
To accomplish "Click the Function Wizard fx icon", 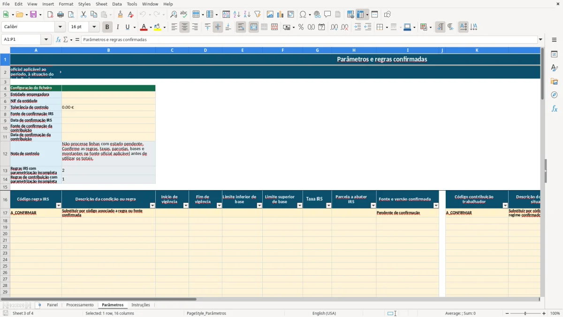I will (58, 40).
